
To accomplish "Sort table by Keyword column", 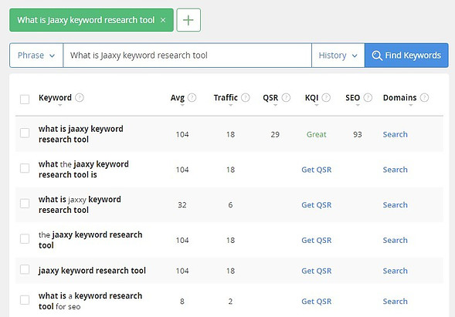I will [59, 105].
